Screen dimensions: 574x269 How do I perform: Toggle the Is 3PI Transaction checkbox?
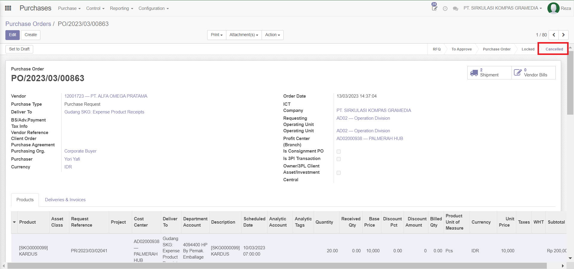(x=339, y=159)
